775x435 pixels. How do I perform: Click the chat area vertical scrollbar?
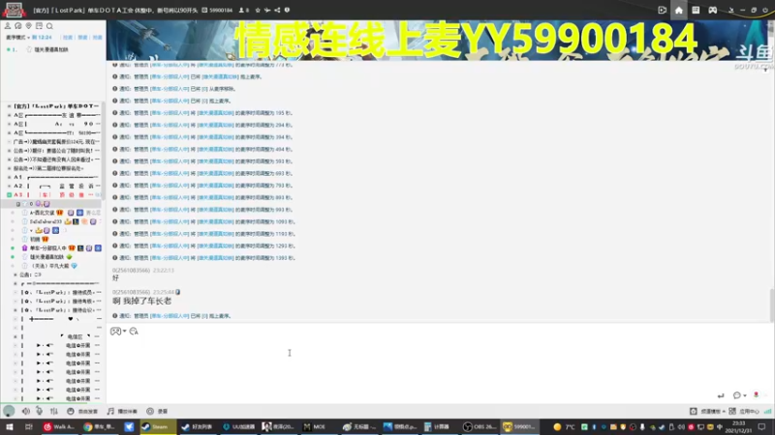[x=772, y=304]
